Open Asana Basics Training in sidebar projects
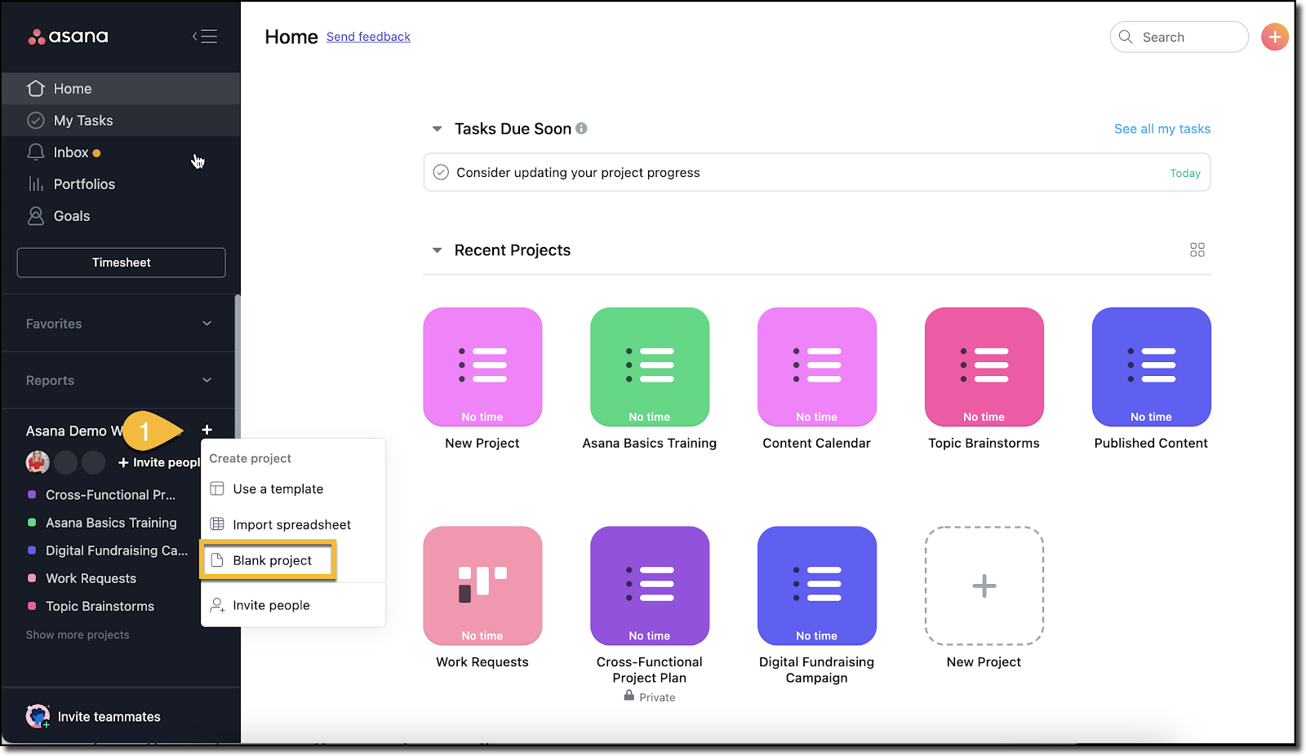This screenshot has height=756, width=1306. click(x=111, y=523)
